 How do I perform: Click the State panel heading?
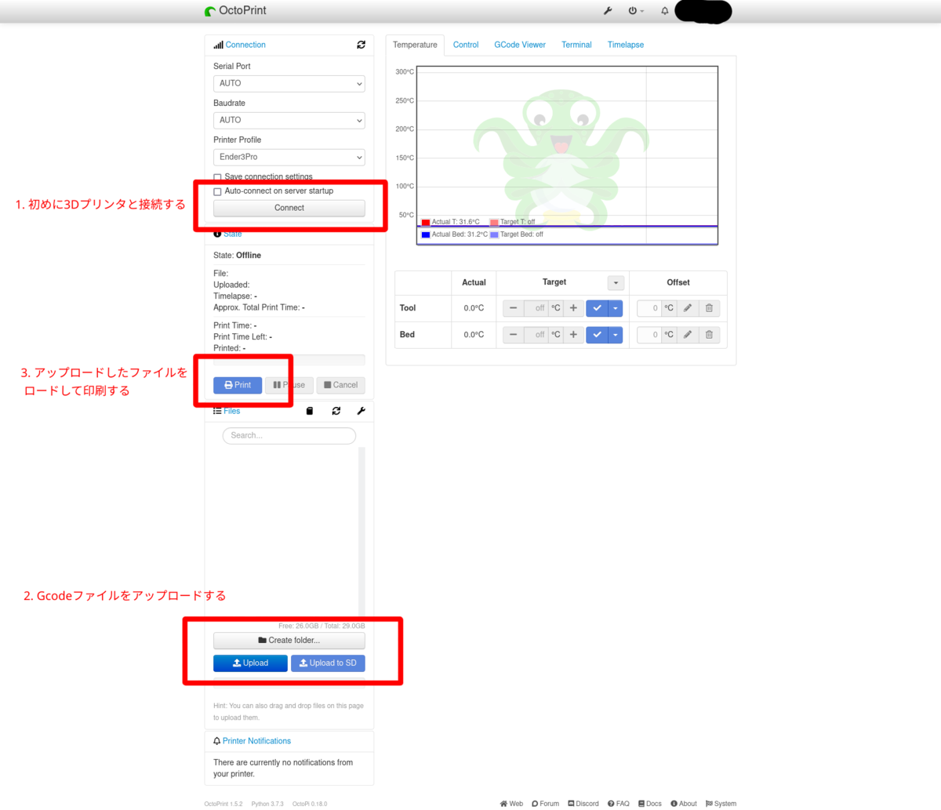[x=227, y=234]
